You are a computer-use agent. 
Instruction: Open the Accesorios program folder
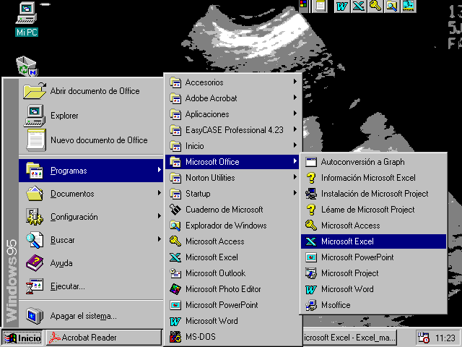(x=233, y=82)
